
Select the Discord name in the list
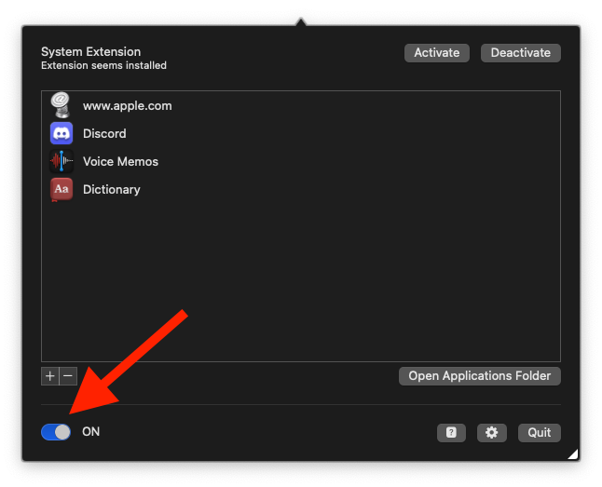coord(104,133)
